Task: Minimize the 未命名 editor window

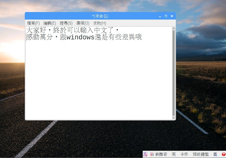Action: 160,16
